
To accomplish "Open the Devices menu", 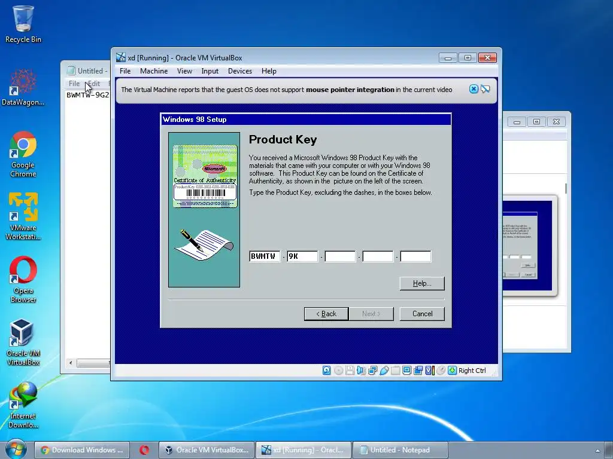I will coord(240,71).
